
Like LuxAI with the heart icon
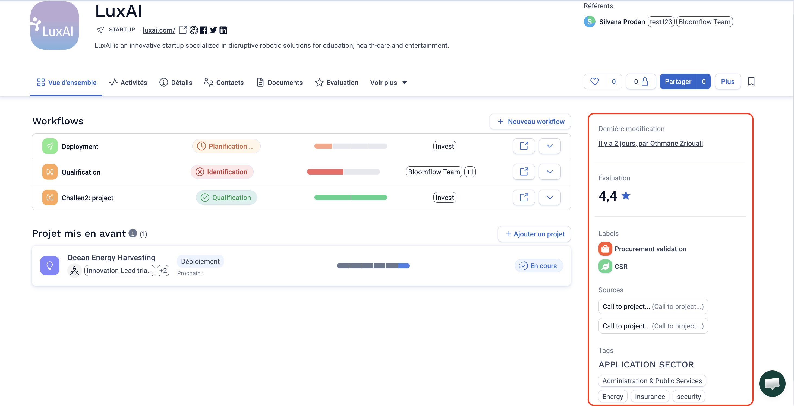point(595,82)
